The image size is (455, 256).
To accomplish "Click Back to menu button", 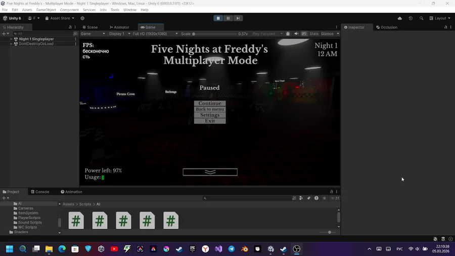I will point(210,109).
